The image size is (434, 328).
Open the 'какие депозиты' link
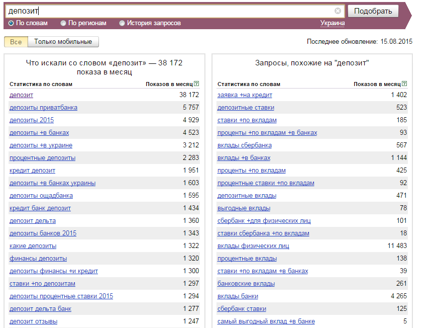point(33,246)
